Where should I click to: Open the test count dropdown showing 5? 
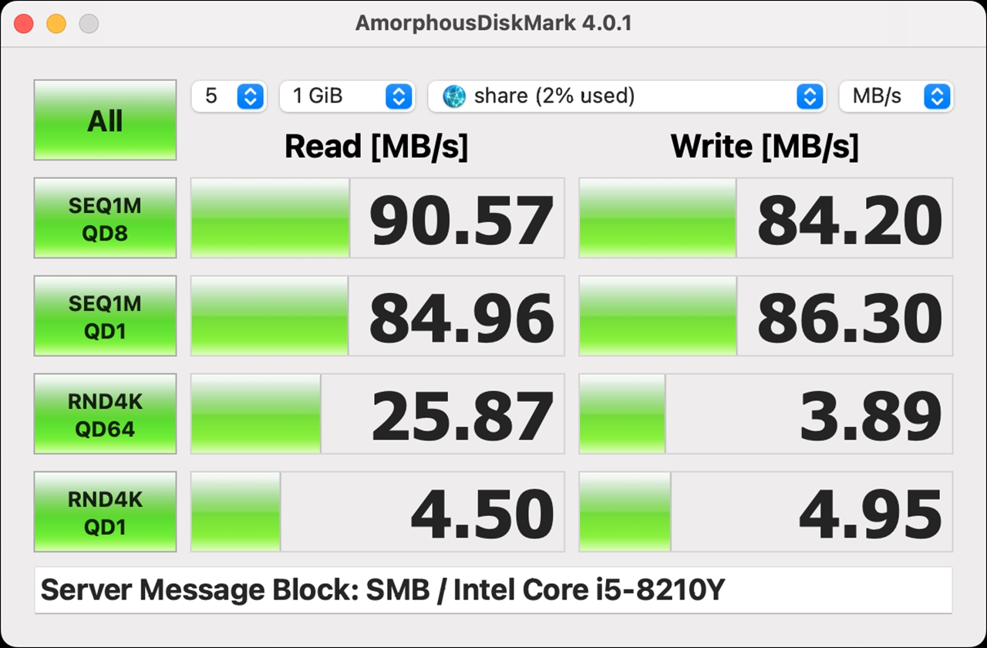pos(229,96)
